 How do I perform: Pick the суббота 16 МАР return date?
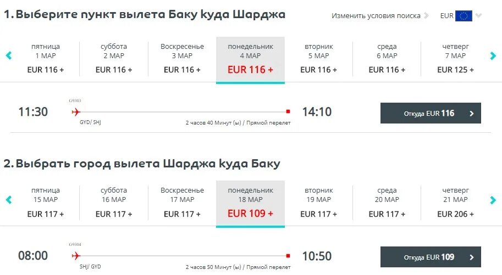pos(114,203)
